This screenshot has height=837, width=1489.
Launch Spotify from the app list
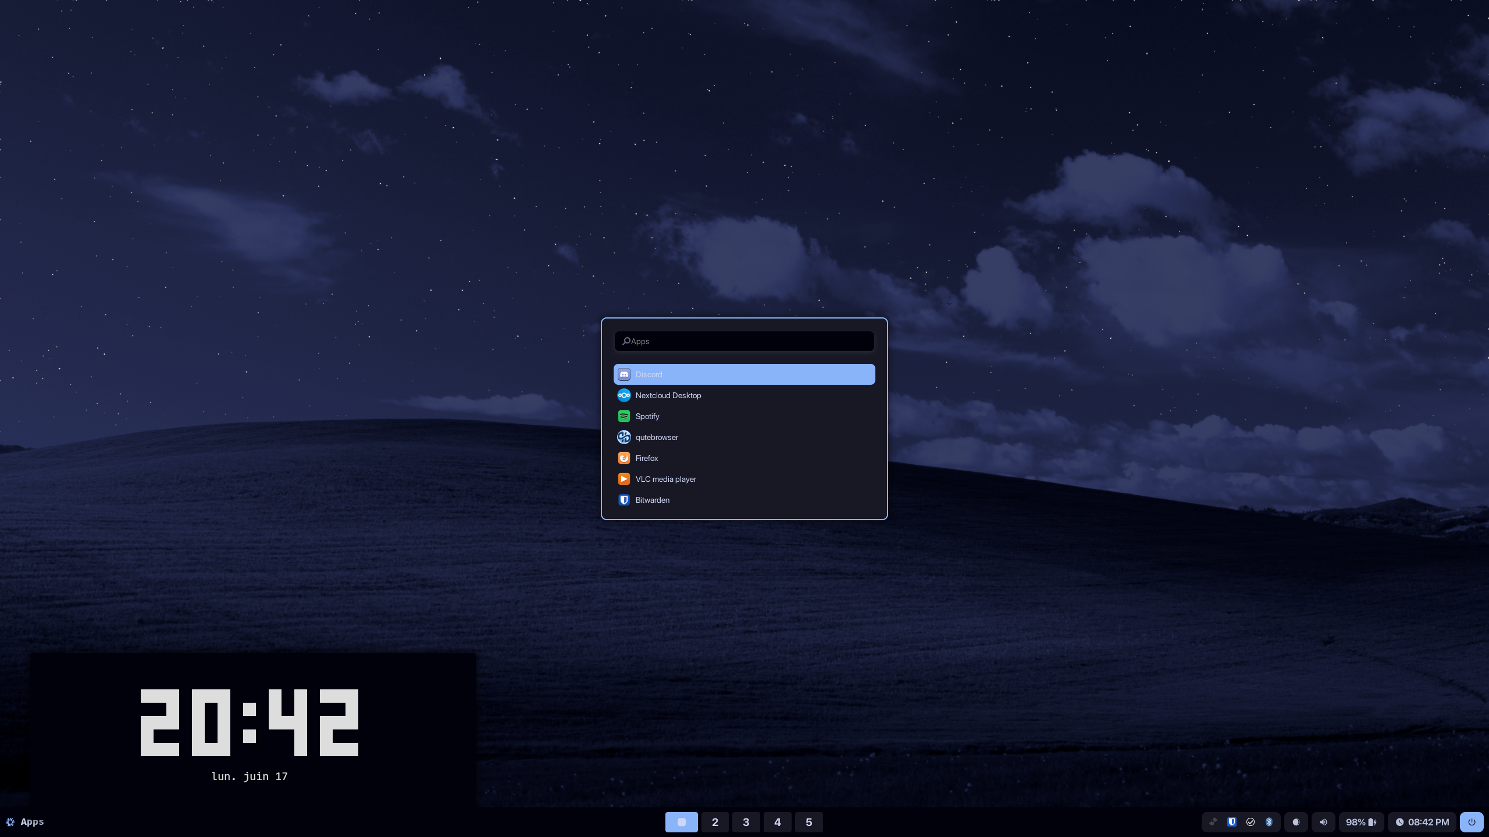pyautogui.click(x=744, y=416)
